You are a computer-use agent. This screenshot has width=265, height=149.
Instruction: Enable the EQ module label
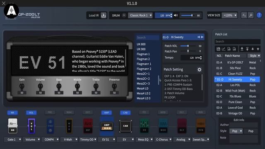pos(144,112)
